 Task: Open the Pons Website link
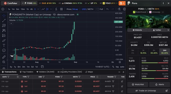click(x=137, y=30)
